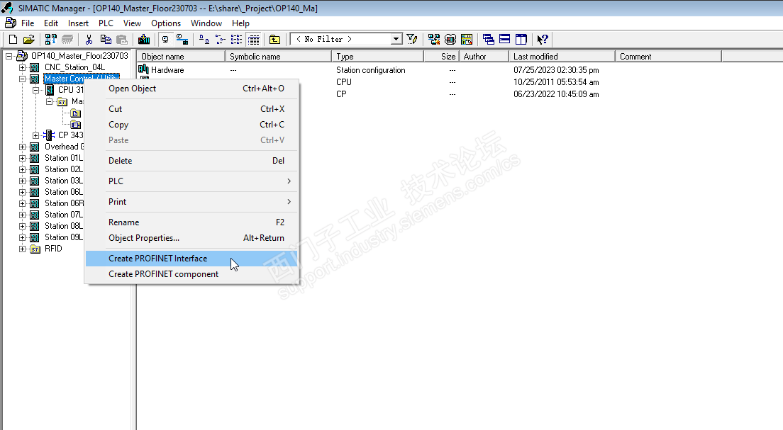This screenshot has height=430, width=783.
Task: Open PLC submenu in context menu
Action: click(x=191, y=181)
